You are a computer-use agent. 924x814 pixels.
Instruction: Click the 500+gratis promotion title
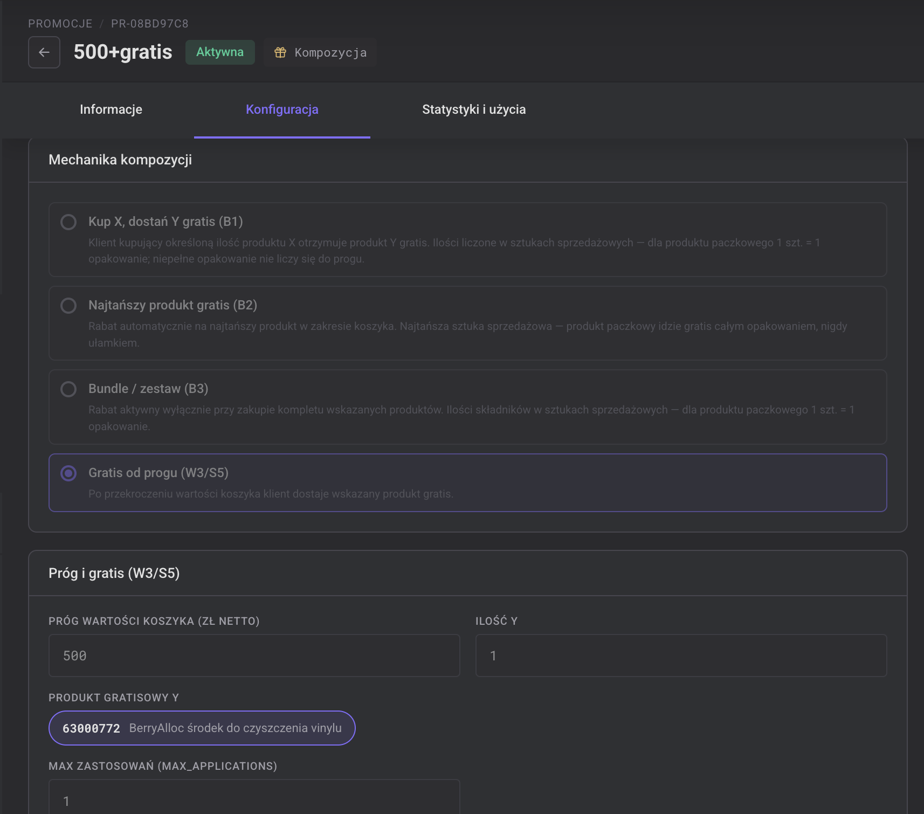click(123, 52)
